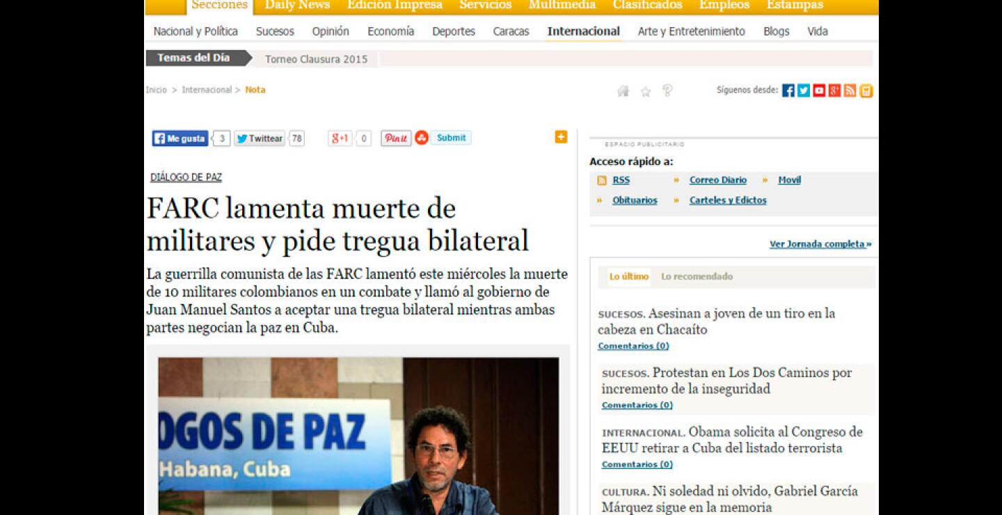This screenshot has width=1002, height=515.
Task: Go to Caracas section
Action: click(x=511, y=31)
